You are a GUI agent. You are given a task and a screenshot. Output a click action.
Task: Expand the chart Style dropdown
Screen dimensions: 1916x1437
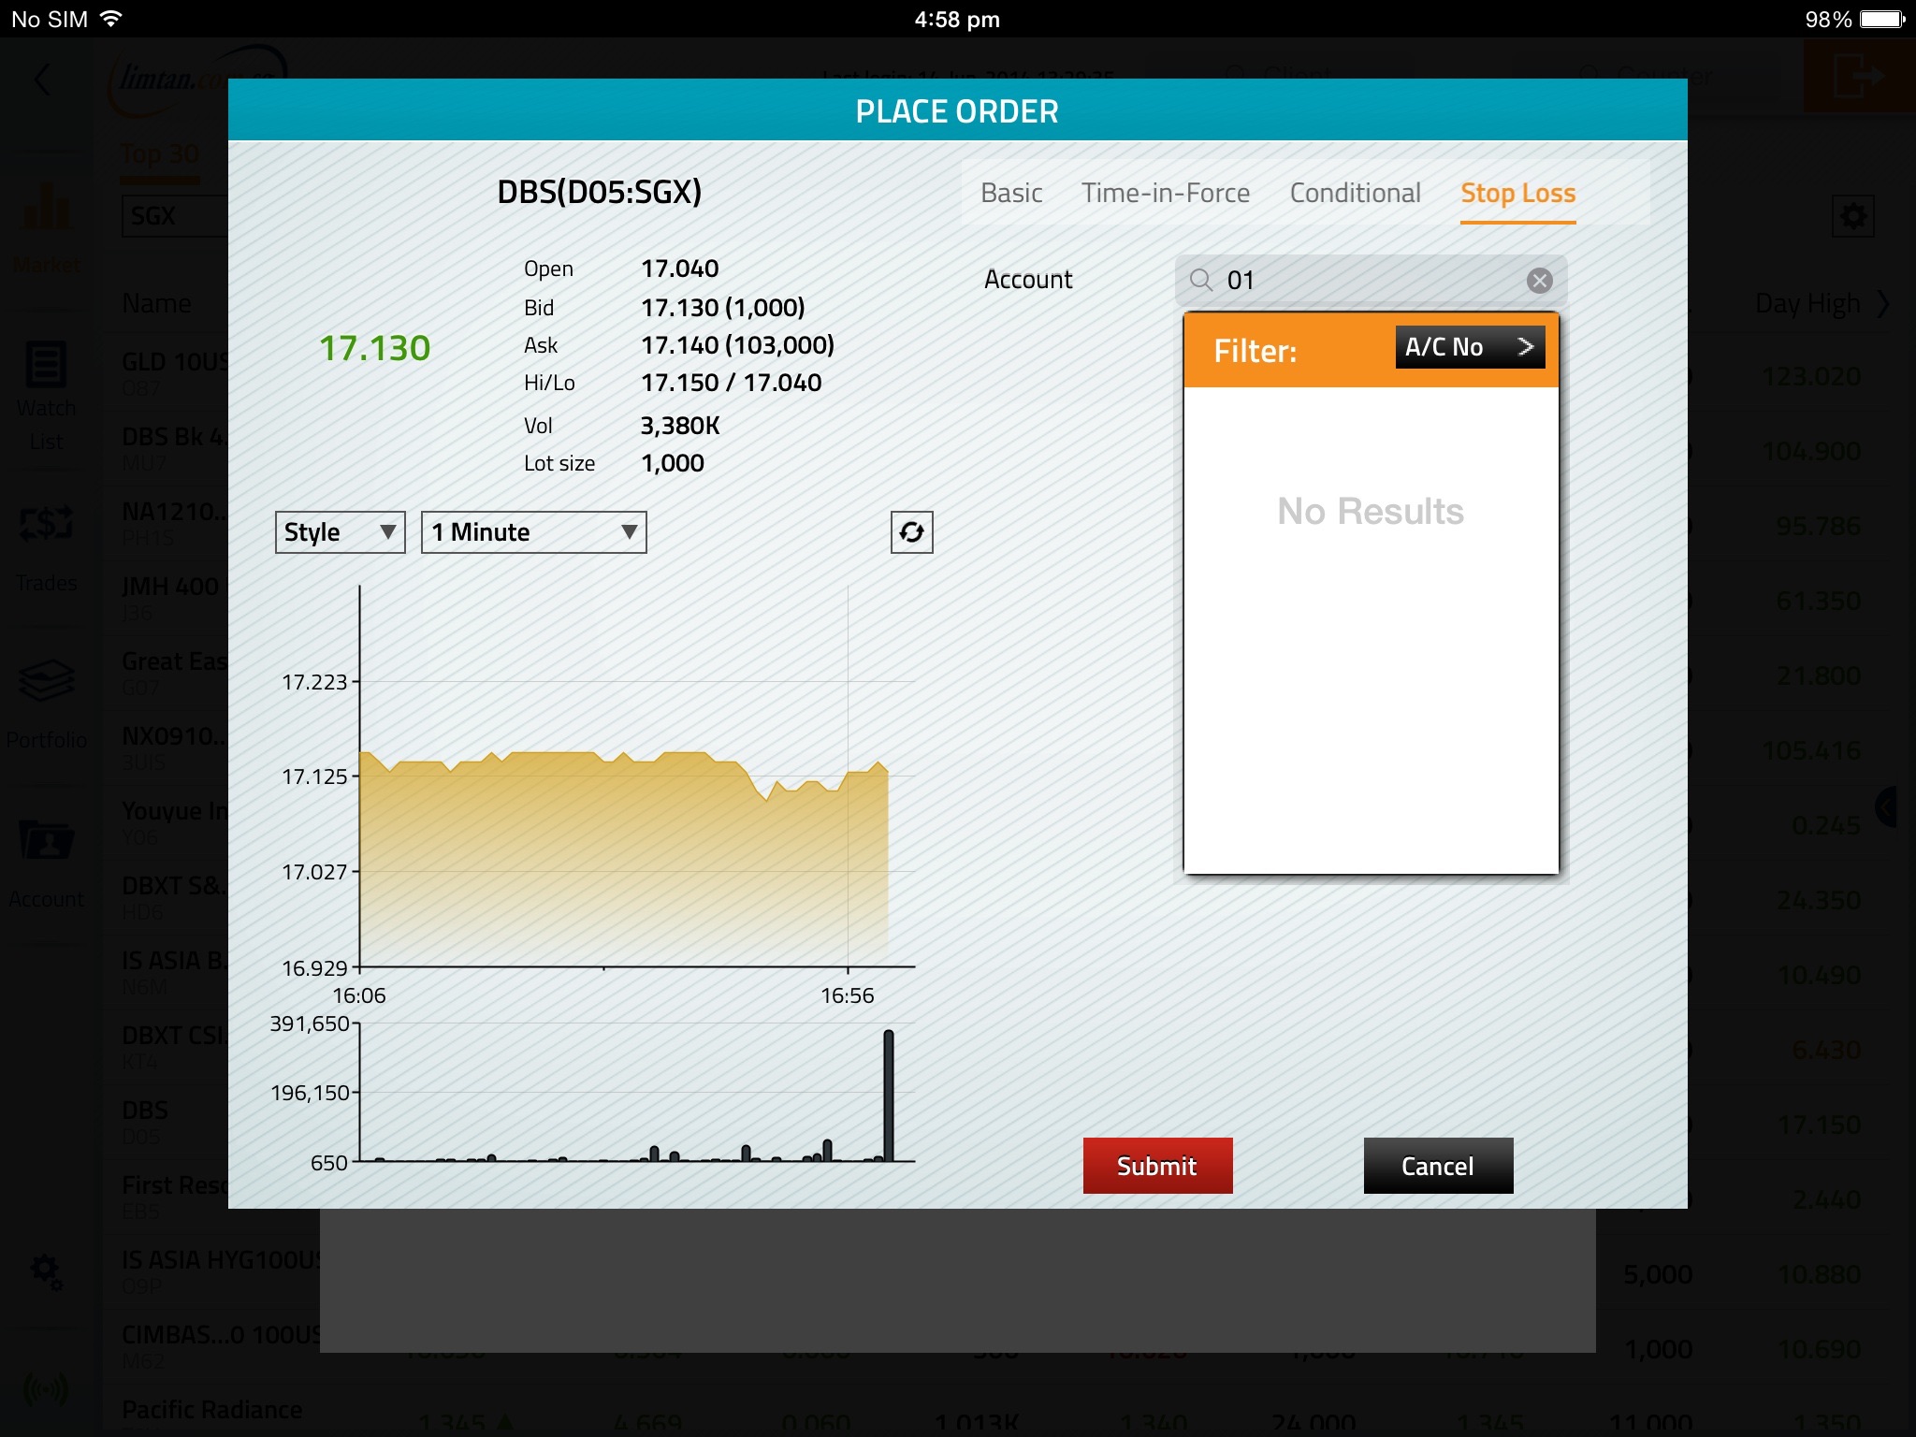(340, 532)
